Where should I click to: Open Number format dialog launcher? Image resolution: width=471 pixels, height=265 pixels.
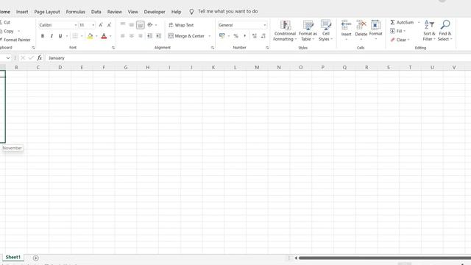click(267, 48)
